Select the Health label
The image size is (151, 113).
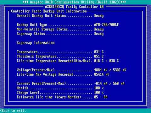tap(22, 88)
